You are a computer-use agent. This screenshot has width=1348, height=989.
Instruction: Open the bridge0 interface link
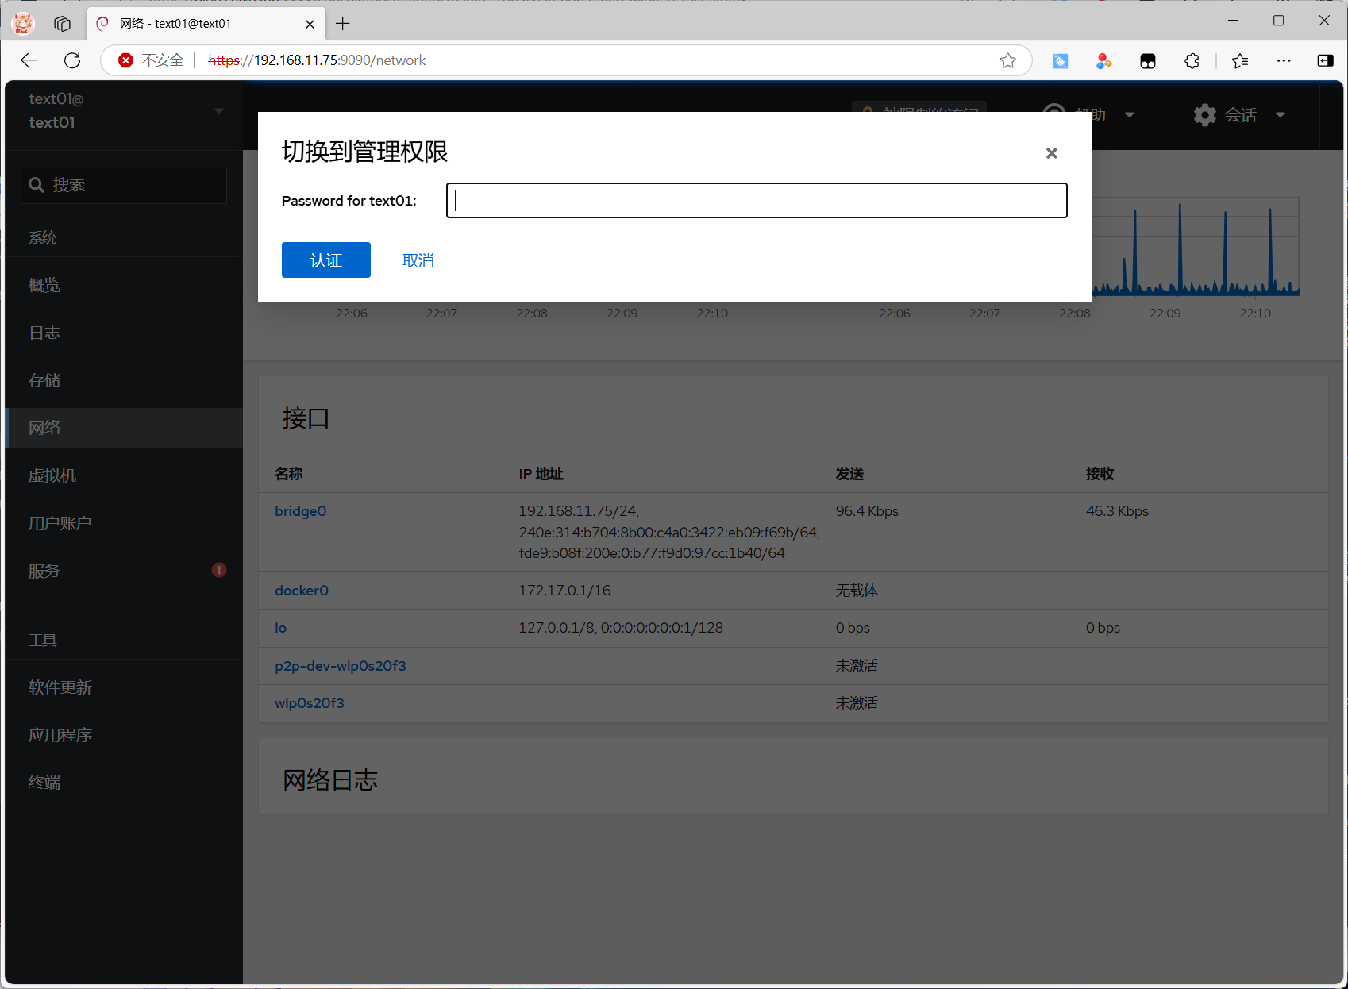300,511
